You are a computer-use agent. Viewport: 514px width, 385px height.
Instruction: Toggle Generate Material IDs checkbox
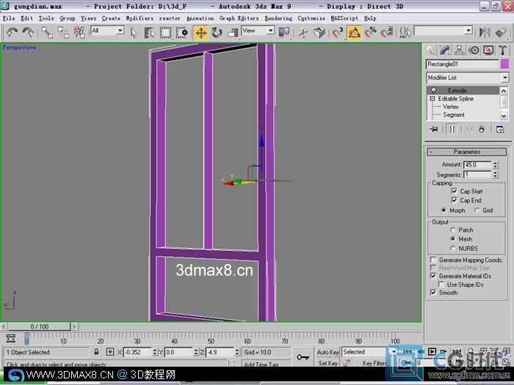[x=433, y=276]
